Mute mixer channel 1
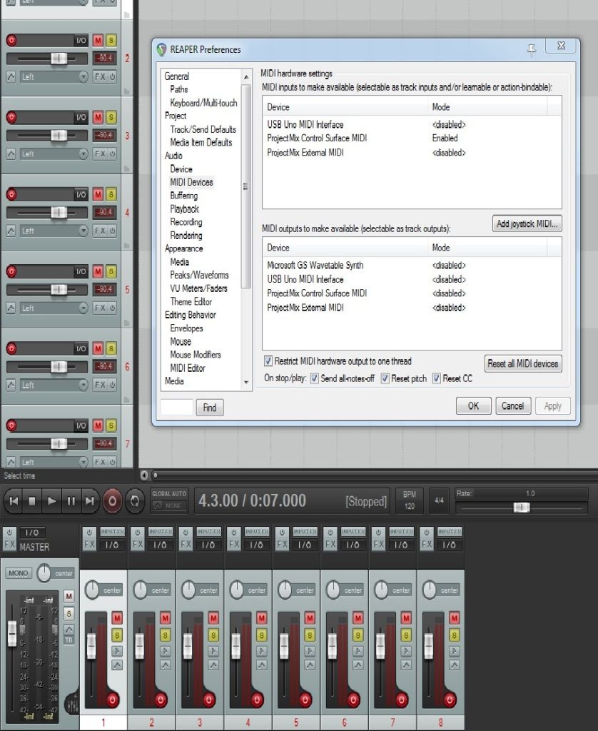 pyautogui.click(x=117, y=618)
